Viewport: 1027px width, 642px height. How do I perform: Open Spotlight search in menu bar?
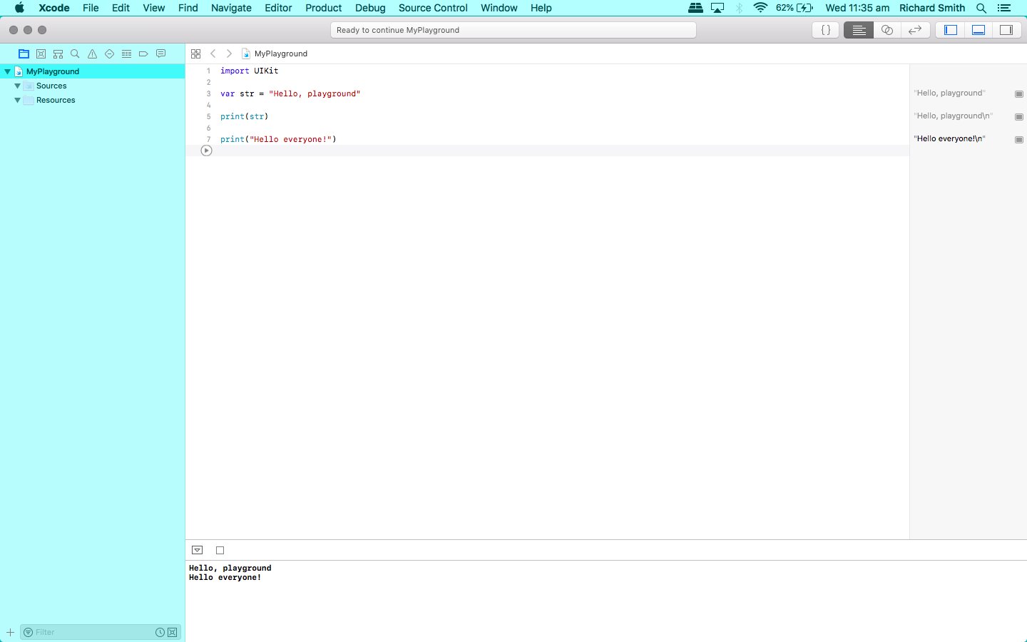981,8
